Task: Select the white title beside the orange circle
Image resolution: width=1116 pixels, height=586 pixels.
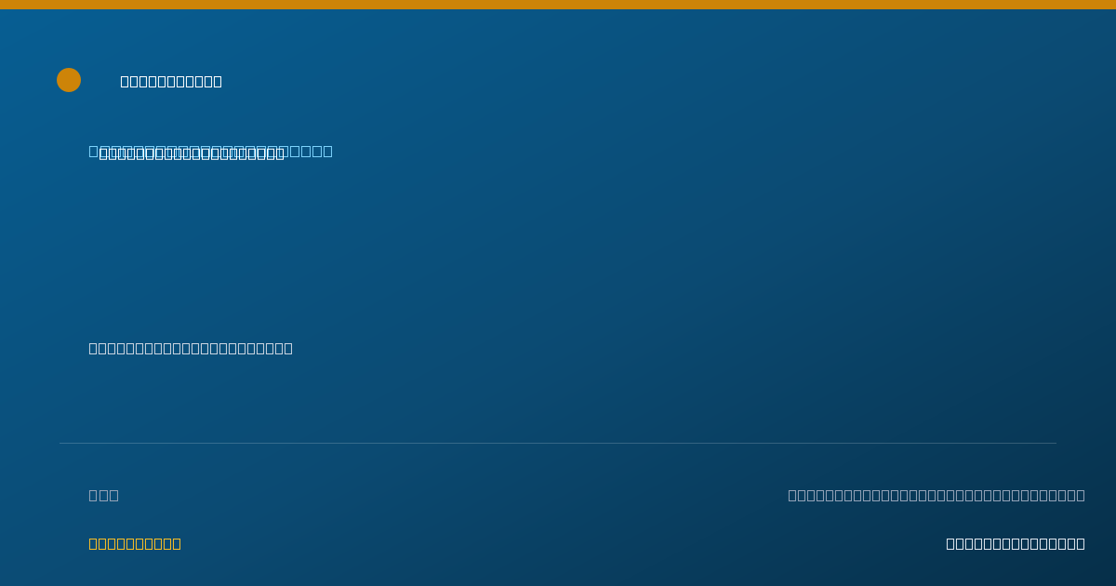Action: (171, 81)
